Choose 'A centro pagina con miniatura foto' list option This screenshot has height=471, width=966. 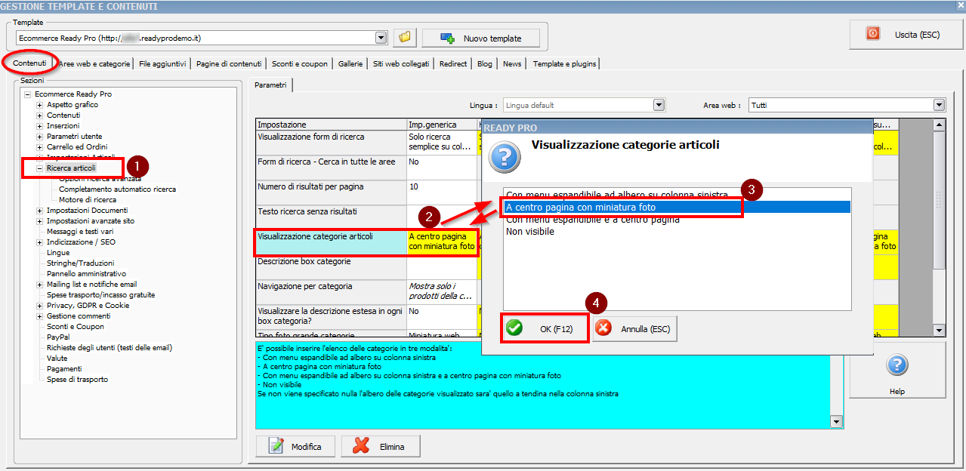(677, 207)
